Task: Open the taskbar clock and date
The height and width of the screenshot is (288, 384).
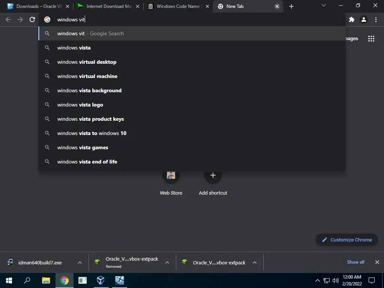Action: click(x=352, y=280)
